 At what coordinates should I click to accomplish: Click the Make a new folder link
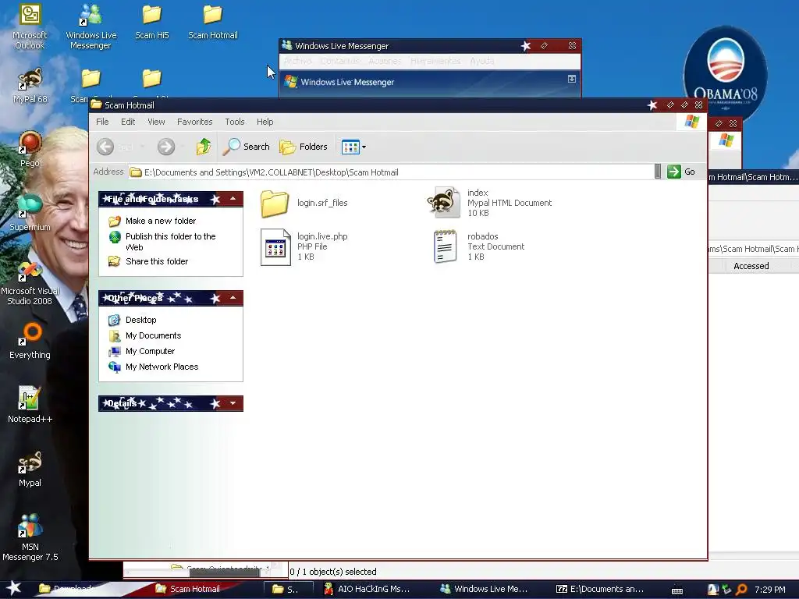pos(161,221)
